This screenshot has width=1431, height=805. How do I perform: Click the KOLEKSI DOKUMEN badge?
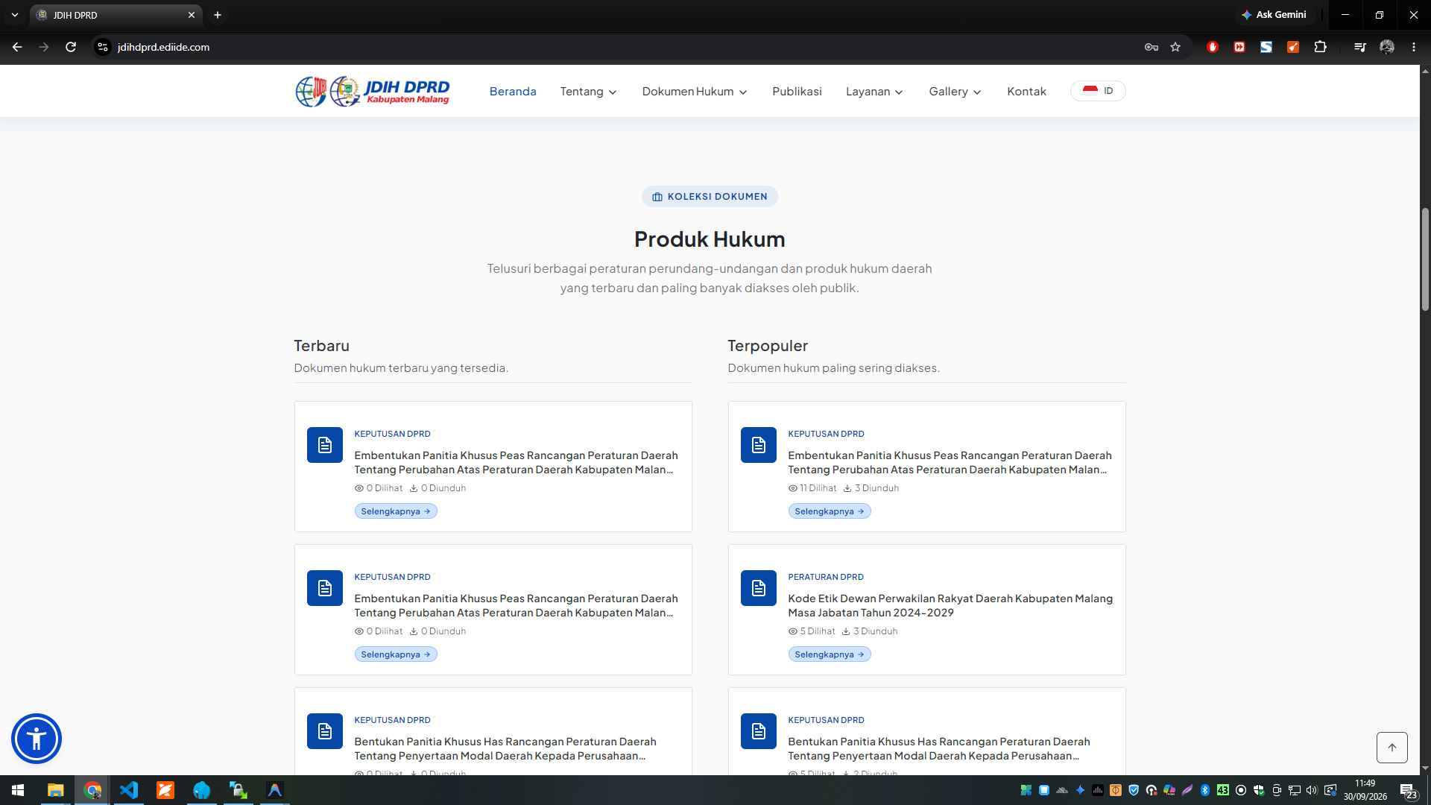click(x=710, y=197)
